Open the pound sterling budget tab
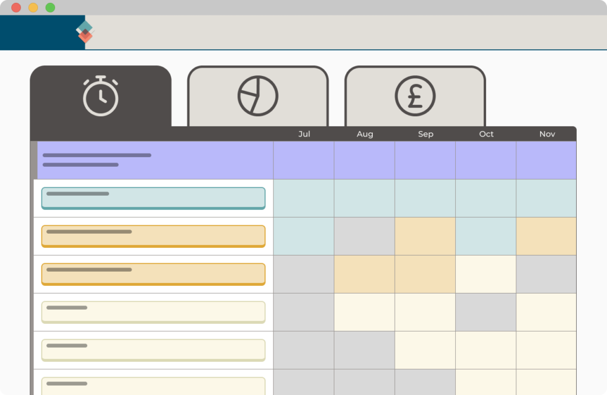This screenshot has width=607, height=395. pyautogui.click(x=415, y=96)
